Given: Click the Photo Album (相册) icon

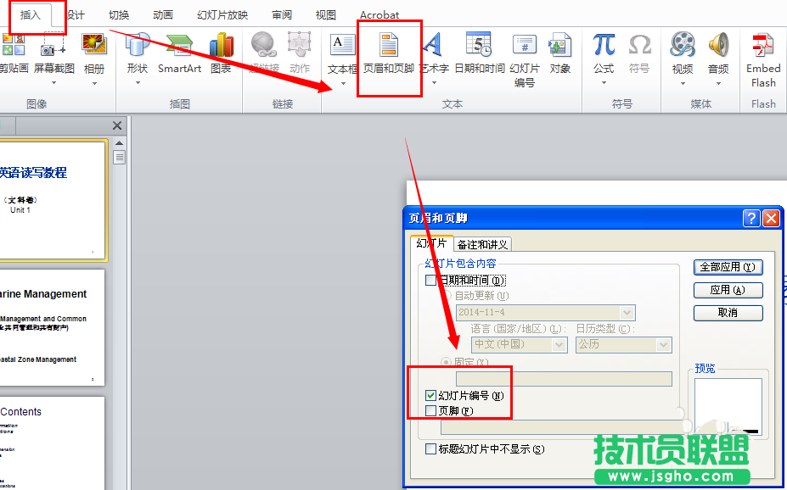Looking at the screenshot, I should point(94,44).
